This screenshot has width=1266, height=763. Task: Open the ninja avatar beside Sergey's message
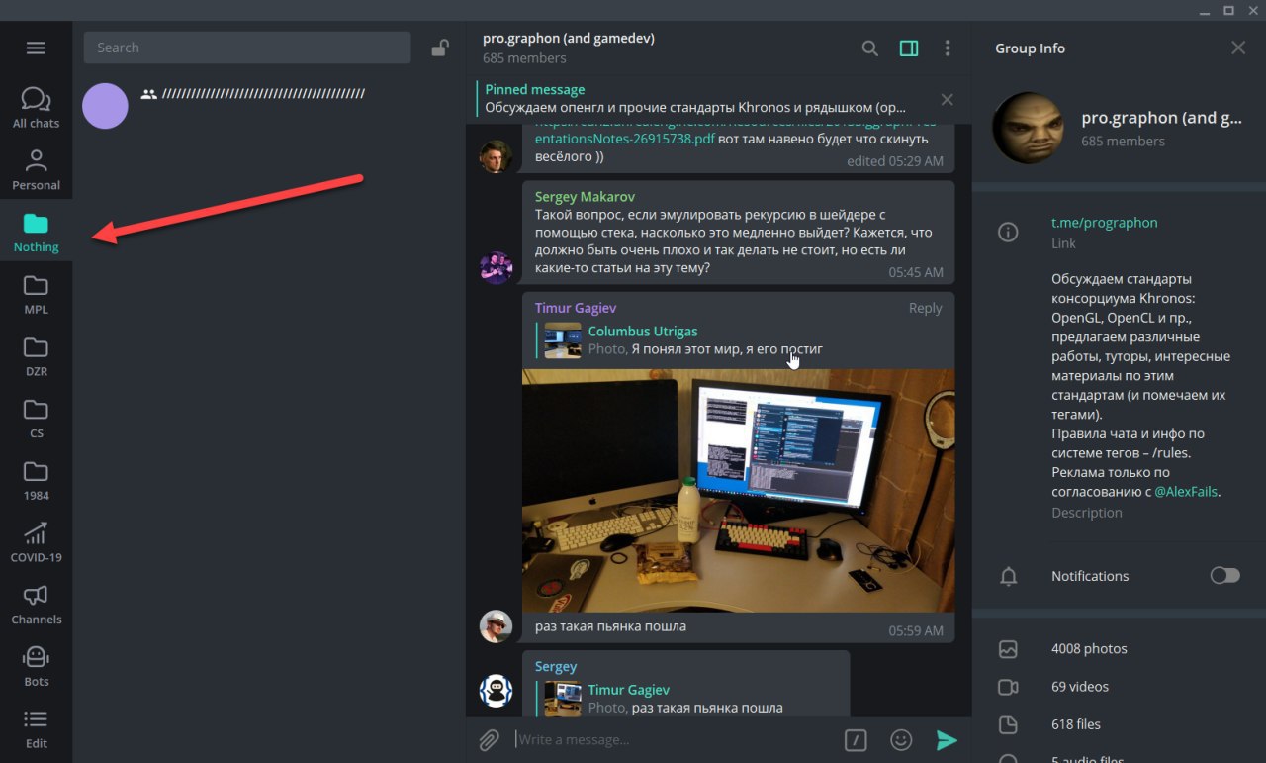pos(496,691)
